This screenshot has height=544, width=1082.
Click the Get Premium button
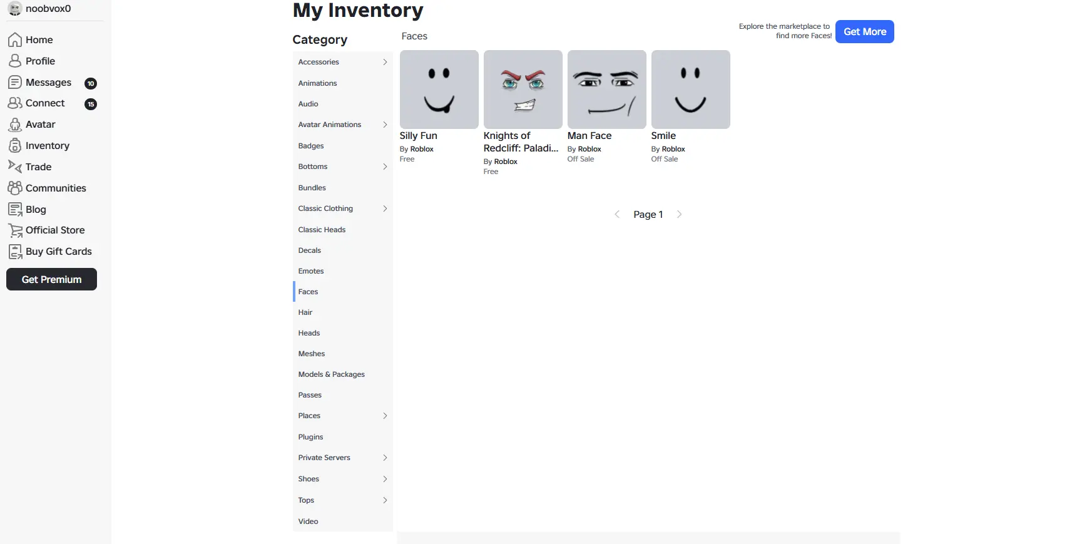click(x=51, y=279)
